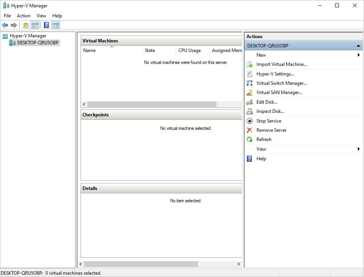Screen dimensions: 364x277
Task: Open Hyper-V Settings link
Action: (275, 74)
